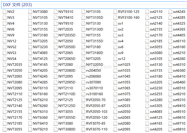This screenshot has width=187, height=133.
Task: Select the file named rv3100160
Action: pyautogui.click(x=94, y=94)
